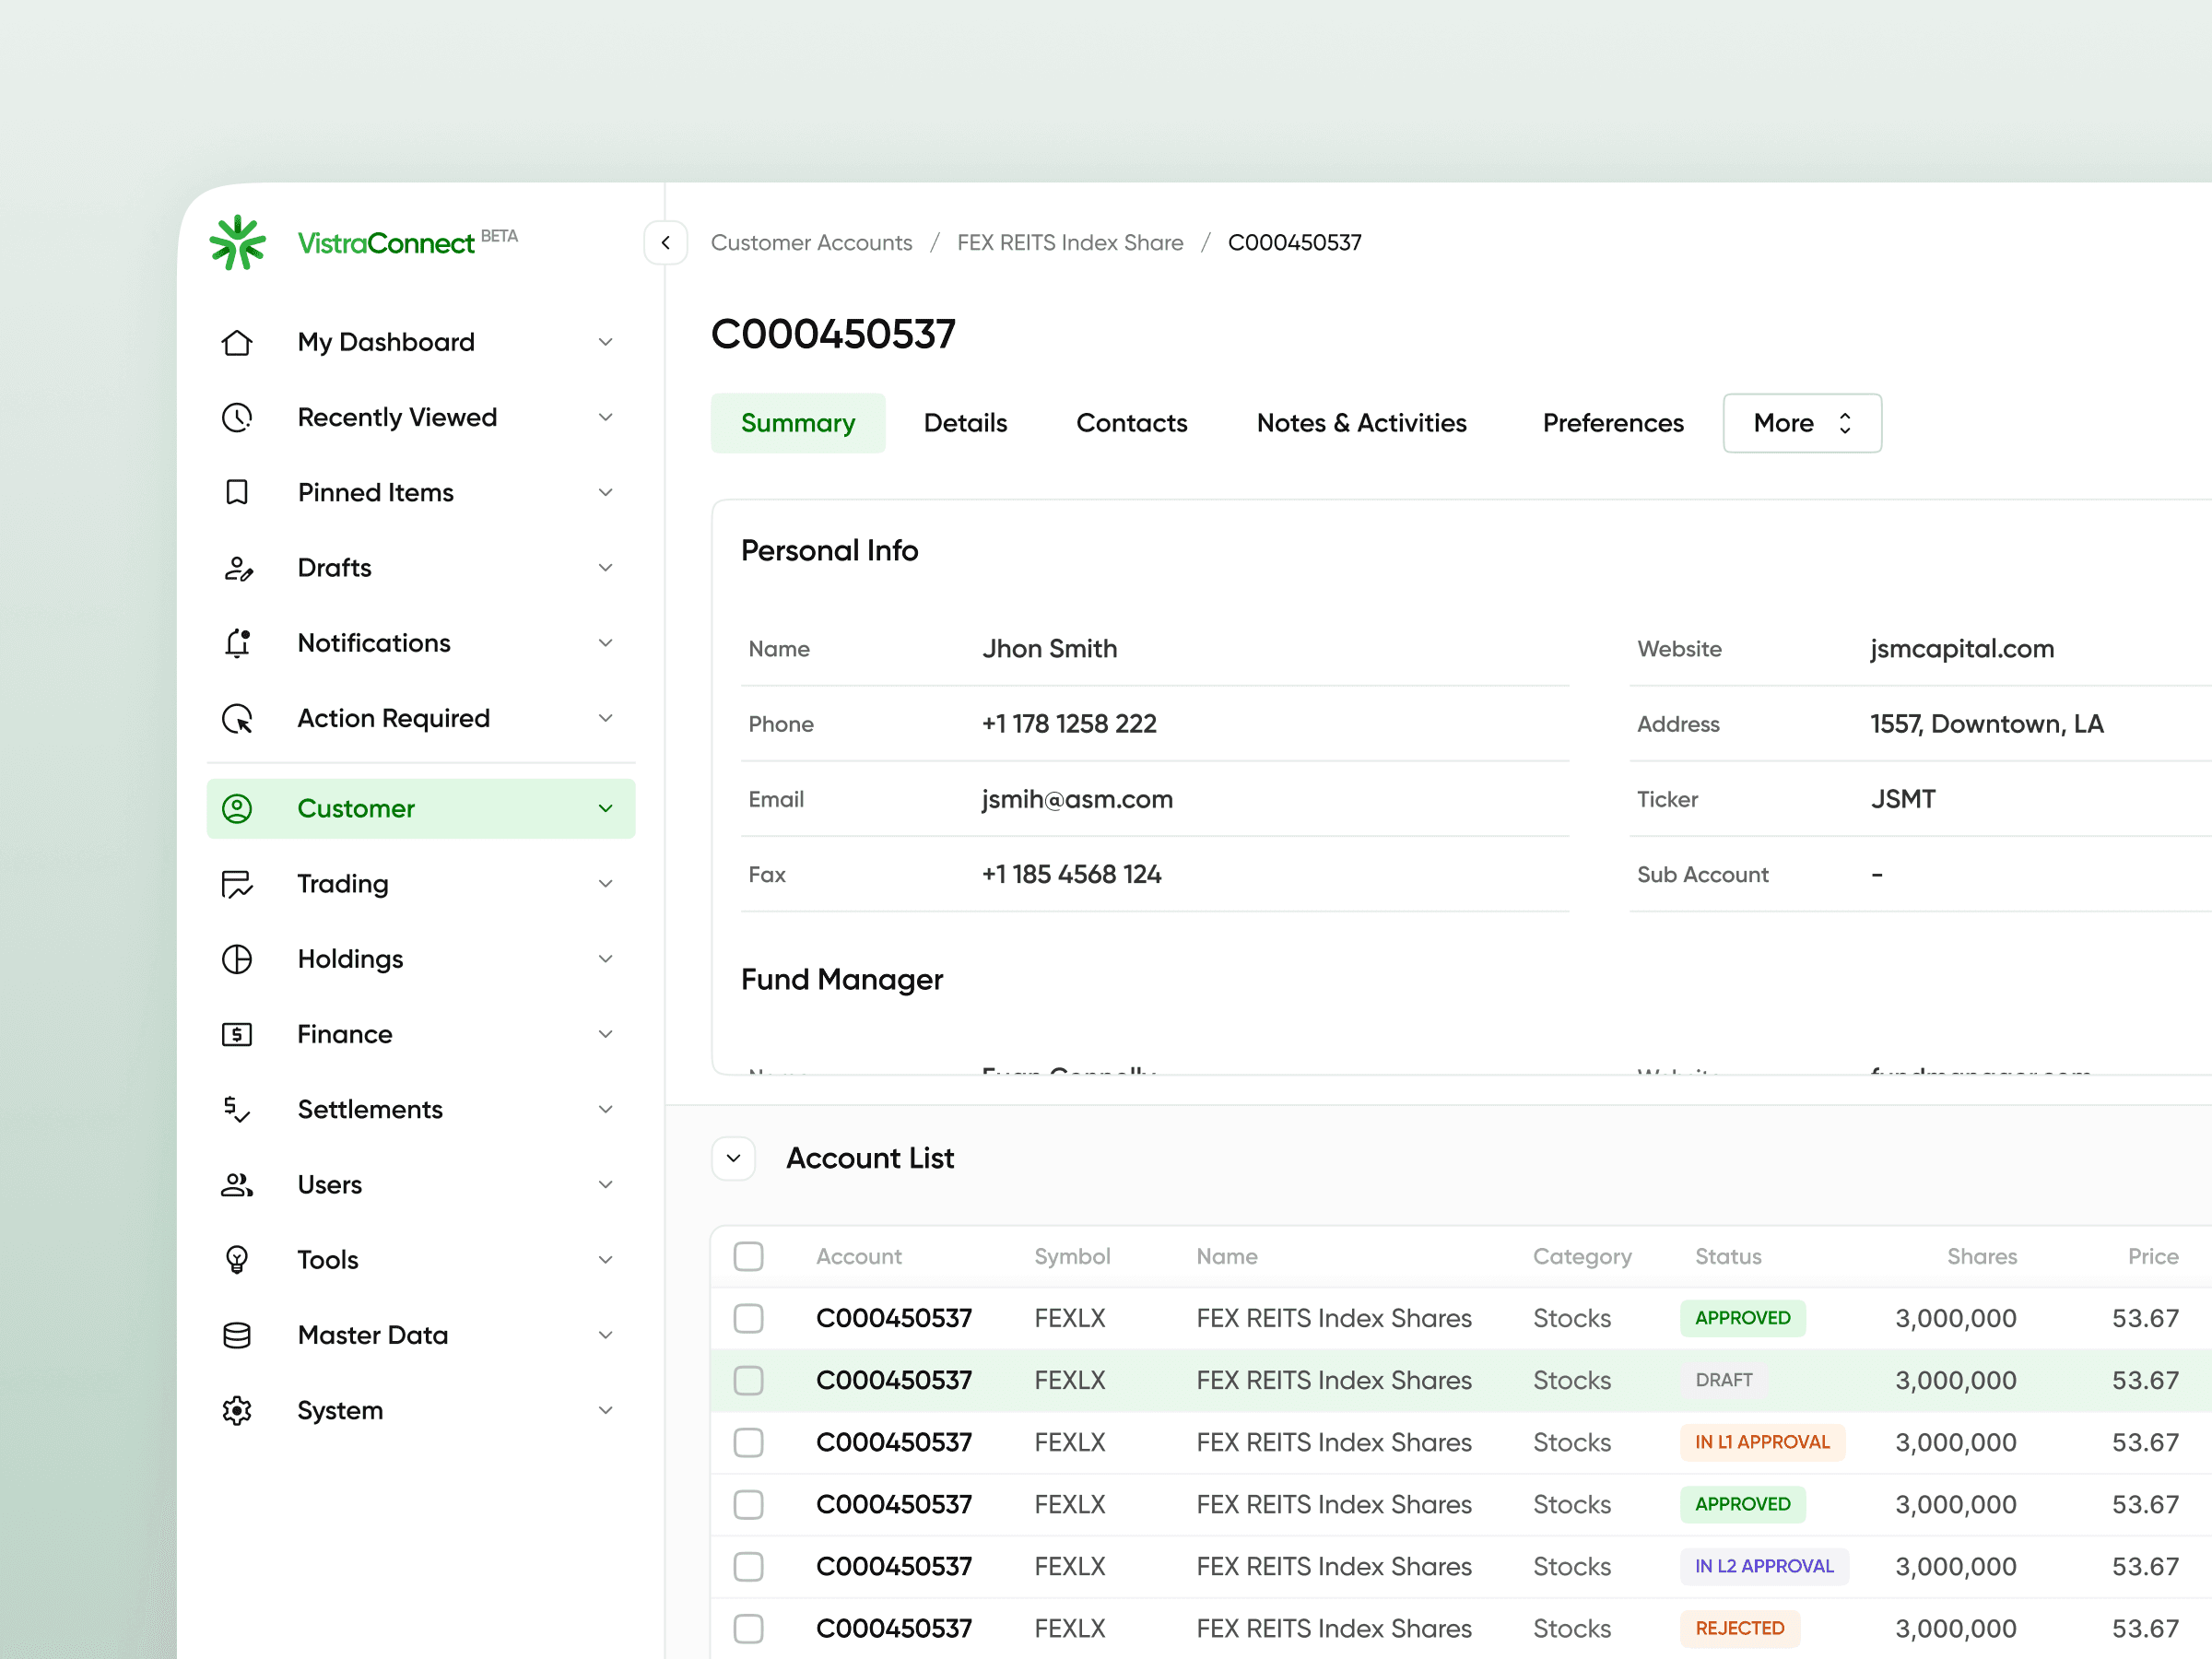Go to FEX REITS Index Share breadcrumb
The image size is (2212, 1659).
pyautogui.click(x=1070, y=243)
